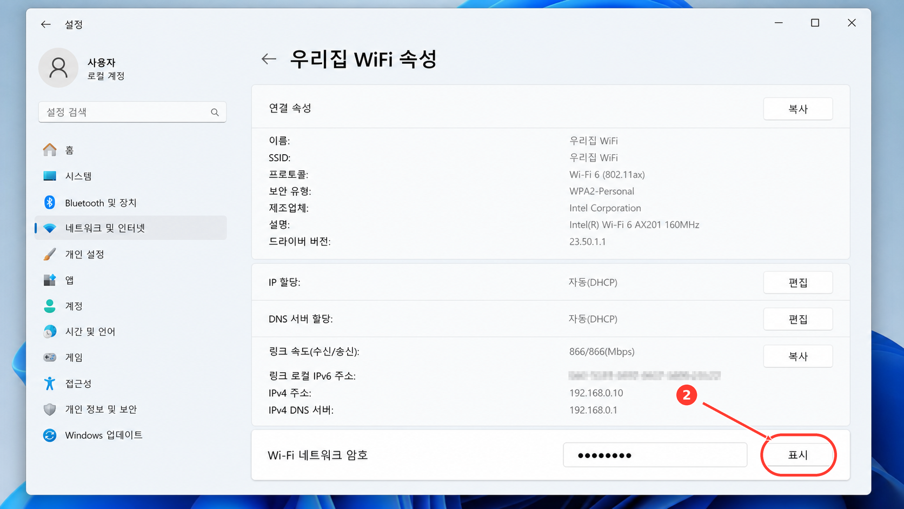The width and height of the screenshot is (904, 509).
Task: Click the 자동(DHCP) value for IP 할당
Action: click(593, 282)
